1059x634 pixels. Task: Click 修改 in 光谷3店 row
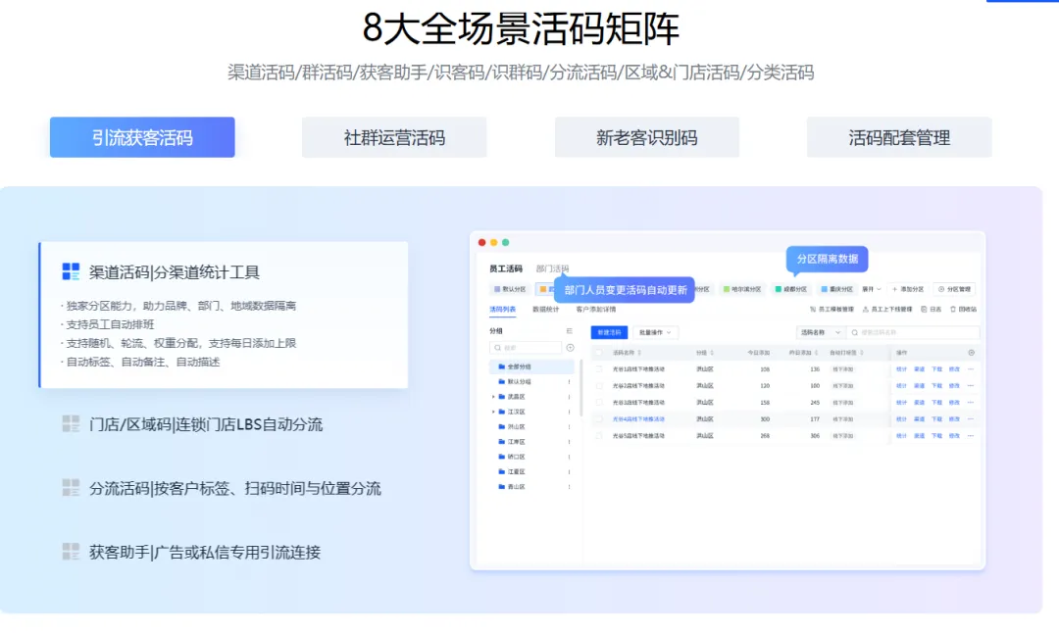(954, 403)
